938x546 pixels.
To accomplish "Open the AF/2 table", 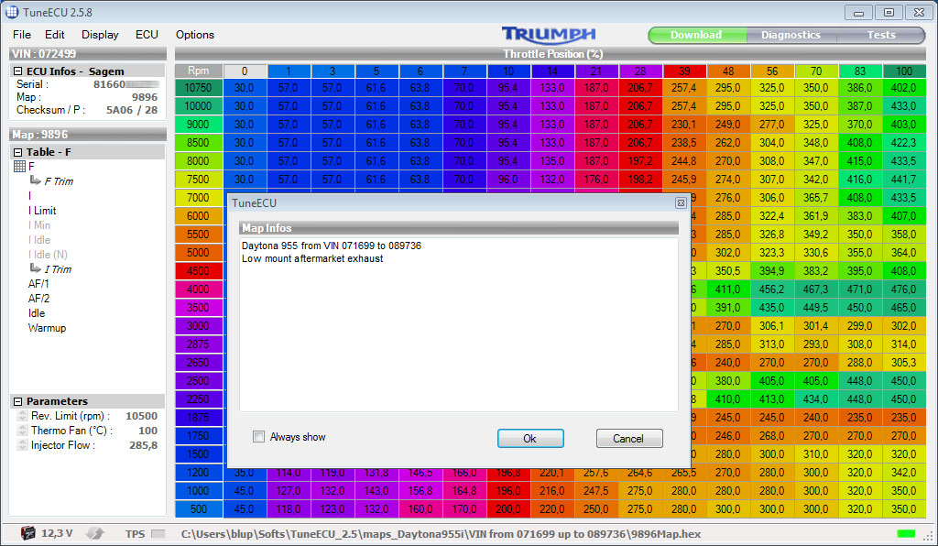I will pyautogui.click(x=38, y=299).
